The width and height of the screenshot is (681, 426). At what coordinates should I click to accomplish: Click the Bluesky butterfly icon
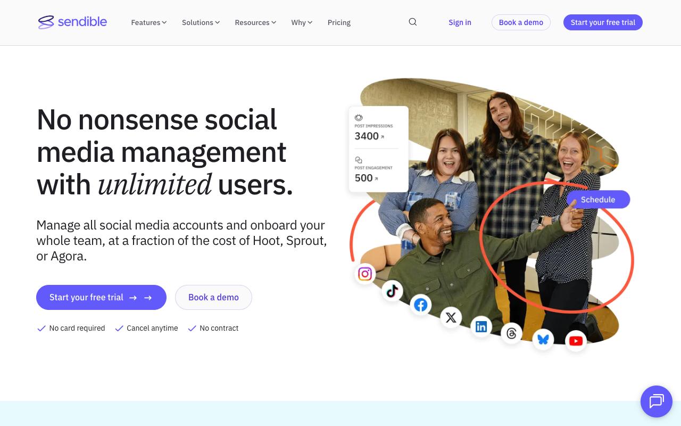543,339
